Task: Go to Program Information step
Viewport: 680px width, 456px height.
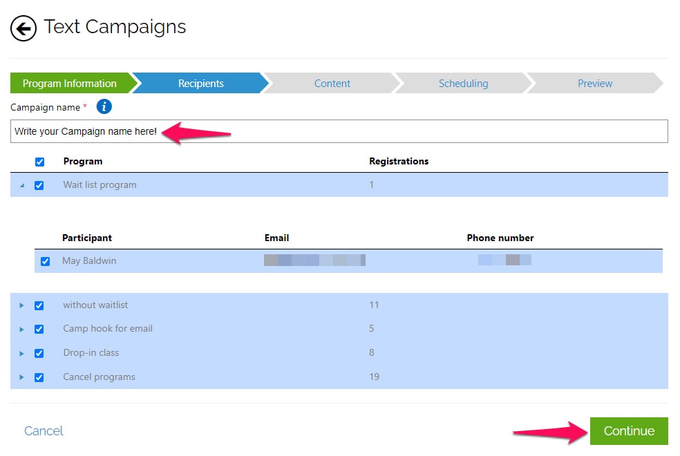Action: pos(69,84)
